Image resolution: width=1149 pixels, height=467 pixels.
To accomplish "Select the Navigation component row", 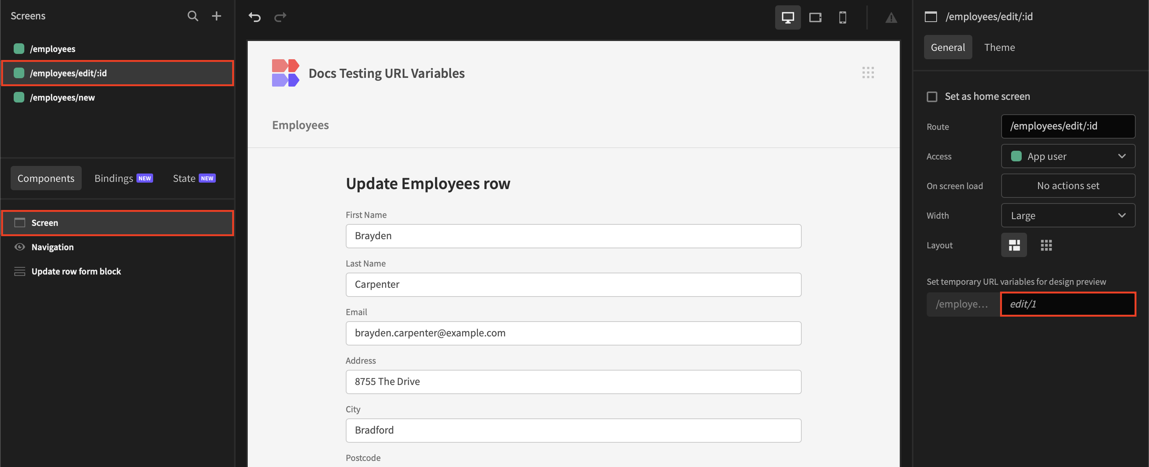I will [118, 247].
